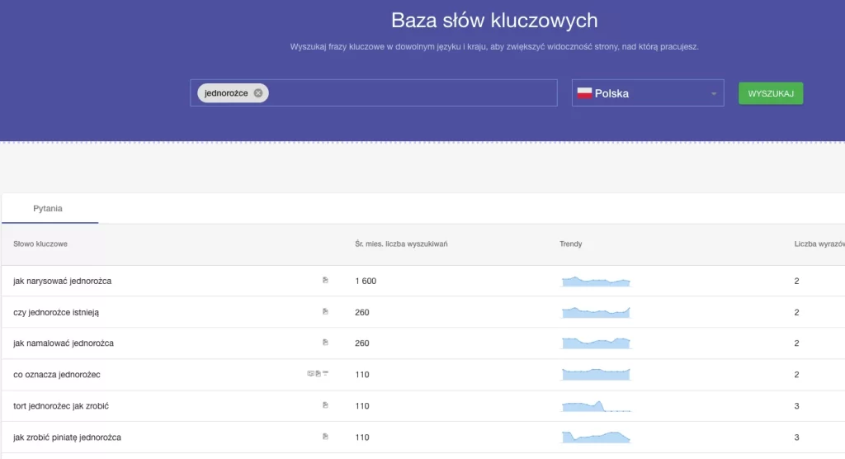Click the Liczba wyrazów column header
Screen dimensions: 845x459
pyautogui.click(x=819, y=244)
